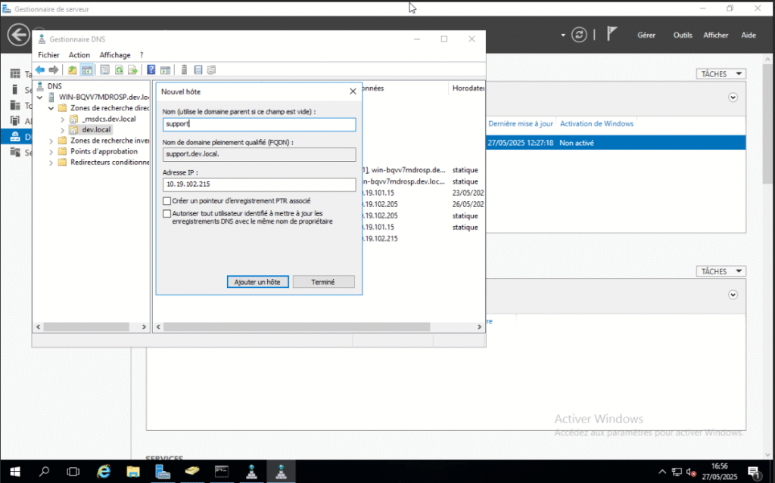Open the Action menu
The width and height of the screenshot is (775, 483).
[x=79, y=55]
